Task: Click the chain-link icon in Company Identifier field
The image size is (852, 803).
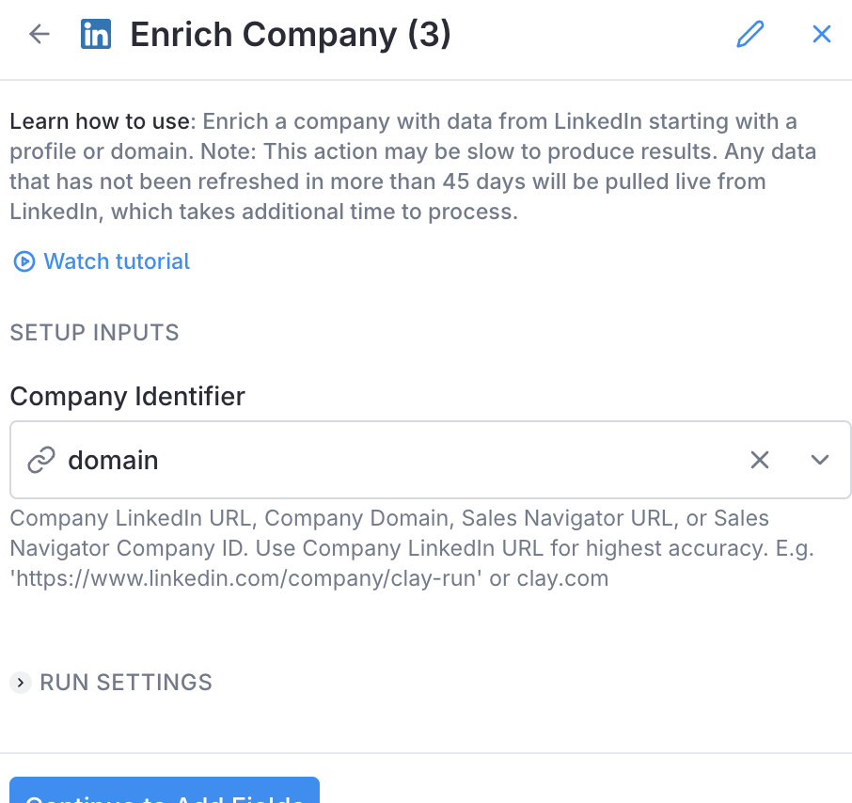Action: tap(41, 460)
